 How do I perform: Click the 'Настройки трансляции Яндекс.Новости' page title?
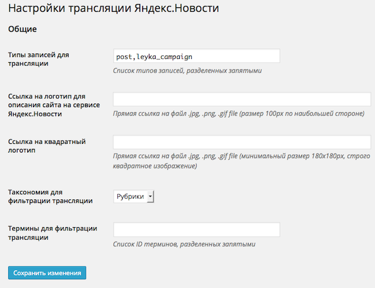click(114, 8)
